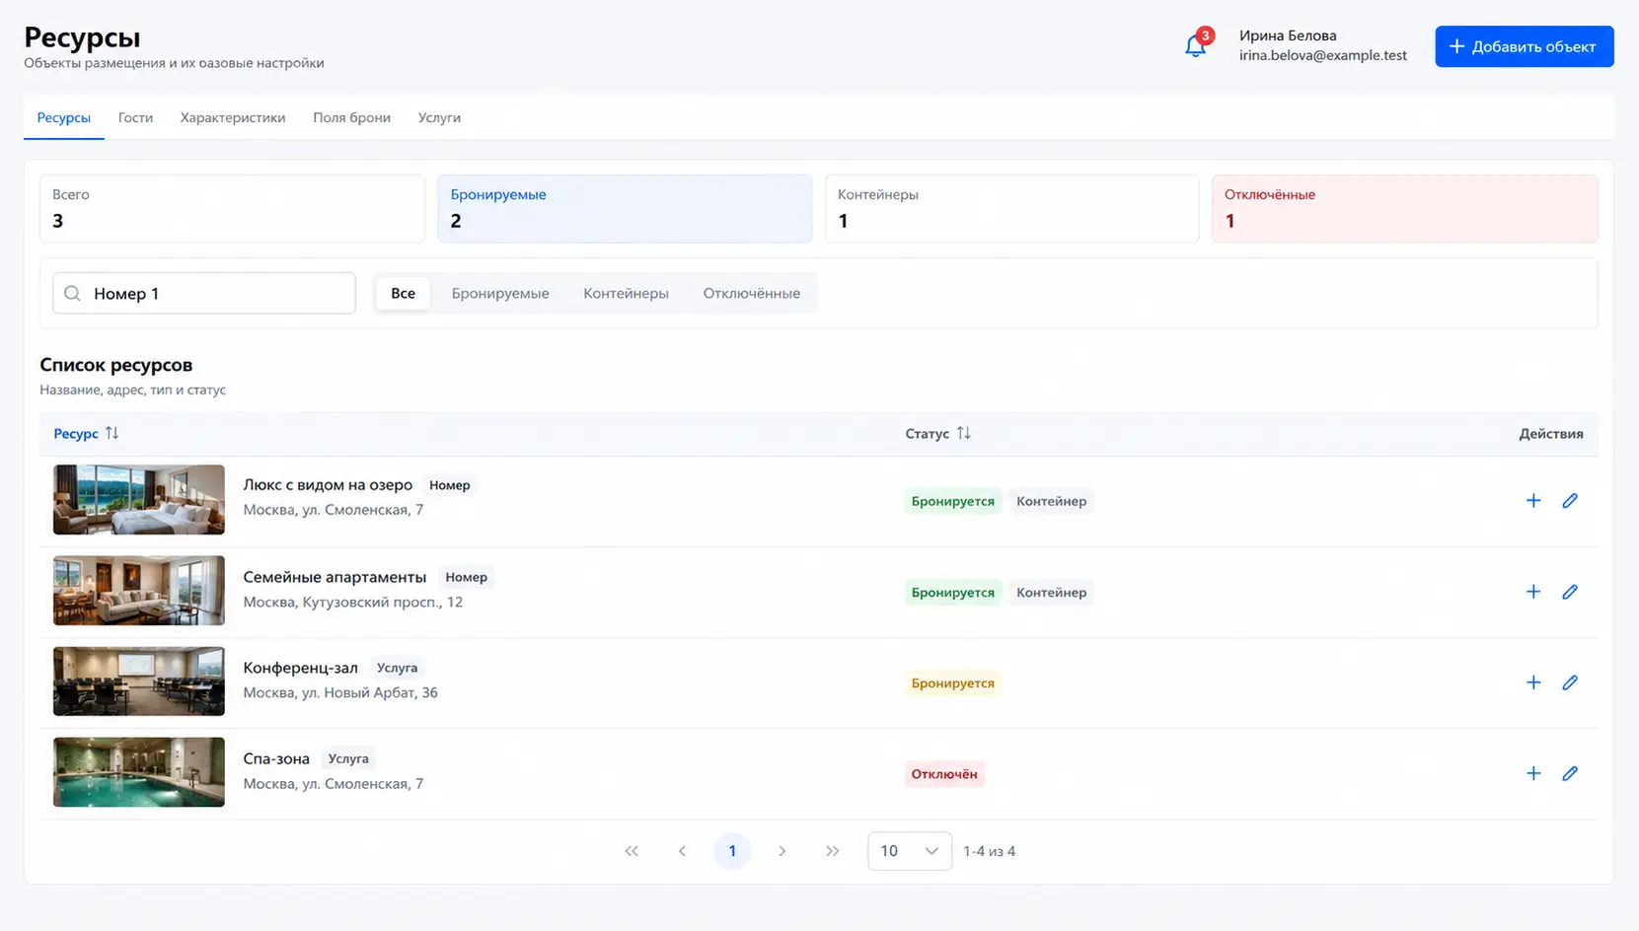Filter list by Бронируемые segment
This screenshot has height=931, width=1639.
click(x=500, y=293)
